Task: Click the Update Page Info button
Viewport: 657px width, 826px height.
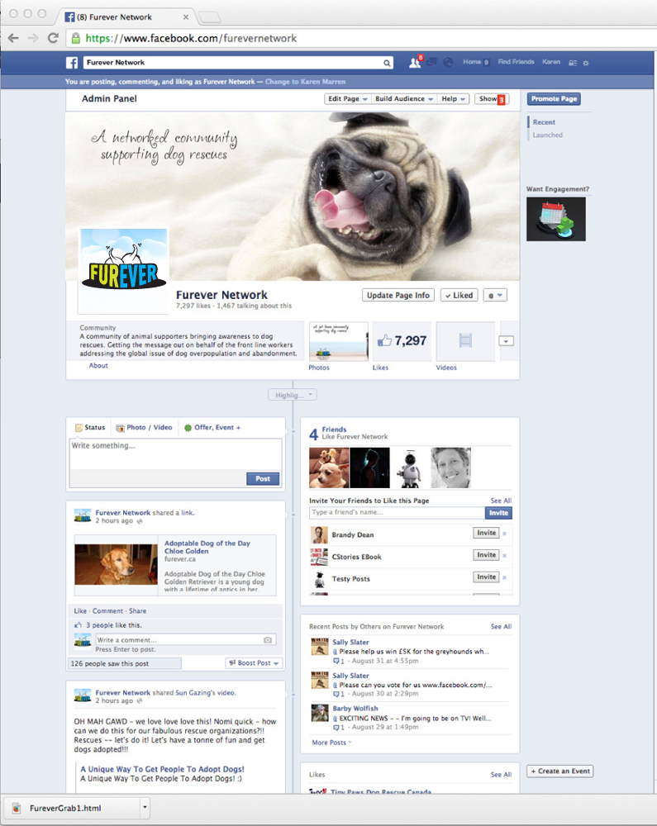Action: click(x=398, y=295)
